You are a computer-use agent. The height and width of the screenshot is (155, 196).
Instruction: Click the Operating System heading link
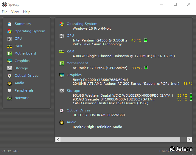click(82, 24)
